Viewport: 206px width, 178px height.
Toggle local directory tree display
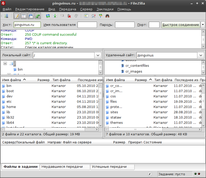[24, 16]
